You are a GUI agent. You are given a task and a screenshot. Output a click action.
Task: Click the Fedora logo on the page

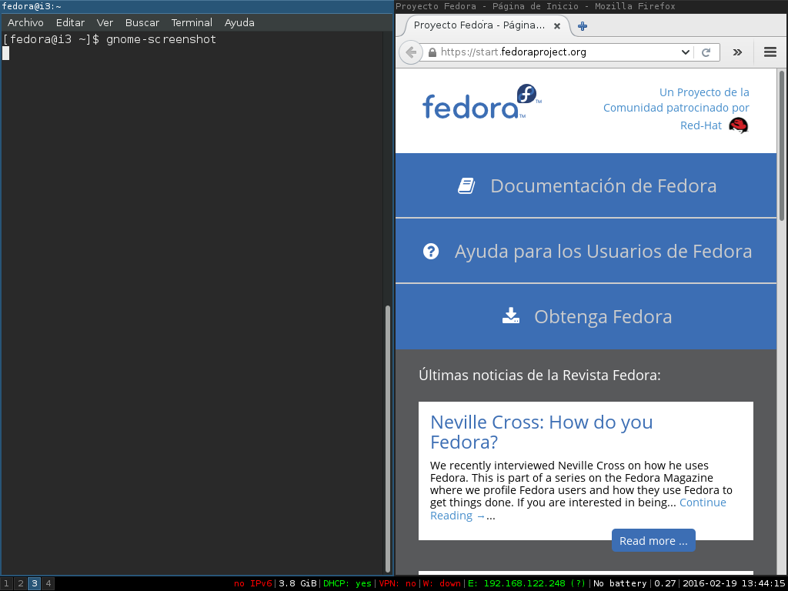[x=482, y=102]
